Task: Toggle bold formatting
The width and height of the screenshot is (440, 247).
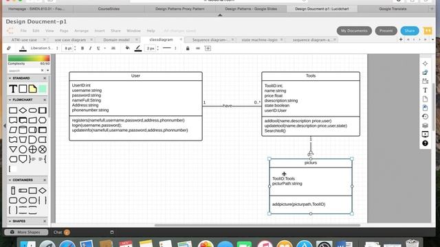Action: coord(82,48)
